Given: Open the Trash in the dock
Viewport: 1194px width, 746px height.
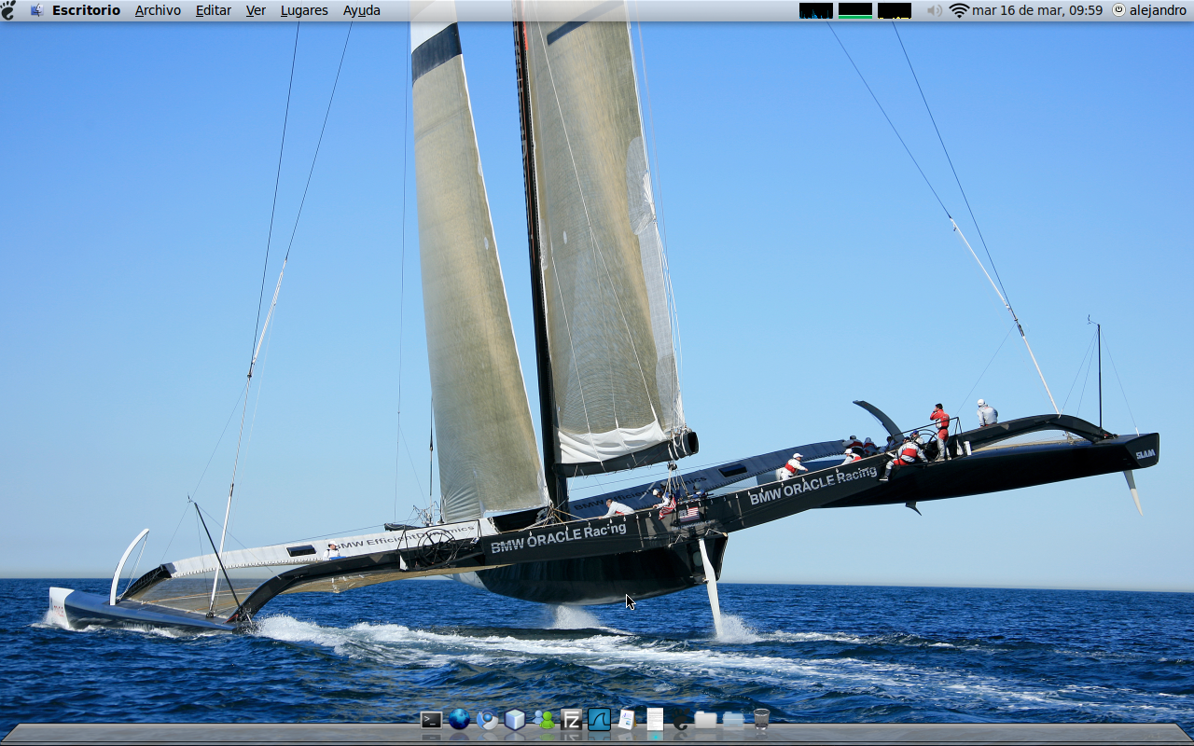Looking at the screenshot, I should tap(761, 719).
